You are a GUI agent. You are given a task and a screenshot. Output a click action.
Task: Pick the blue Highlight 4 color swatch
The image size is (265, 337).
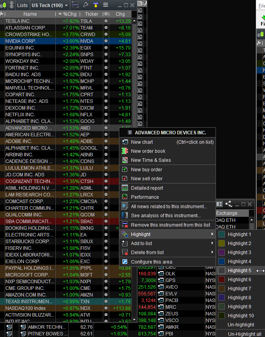pyautogui.click(x=221, y=261)
